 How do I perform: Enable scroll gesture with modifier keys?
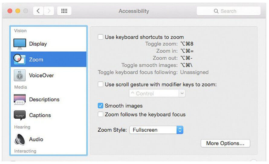click(101, 85)
